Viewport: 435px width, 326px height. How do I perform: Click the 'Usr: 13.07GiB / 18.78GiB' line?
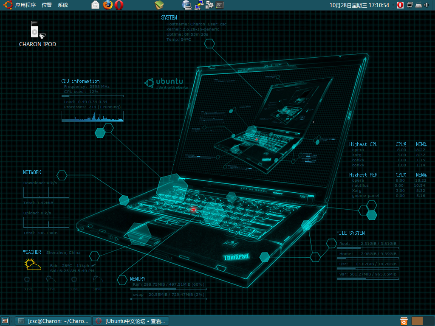(368, 264)
